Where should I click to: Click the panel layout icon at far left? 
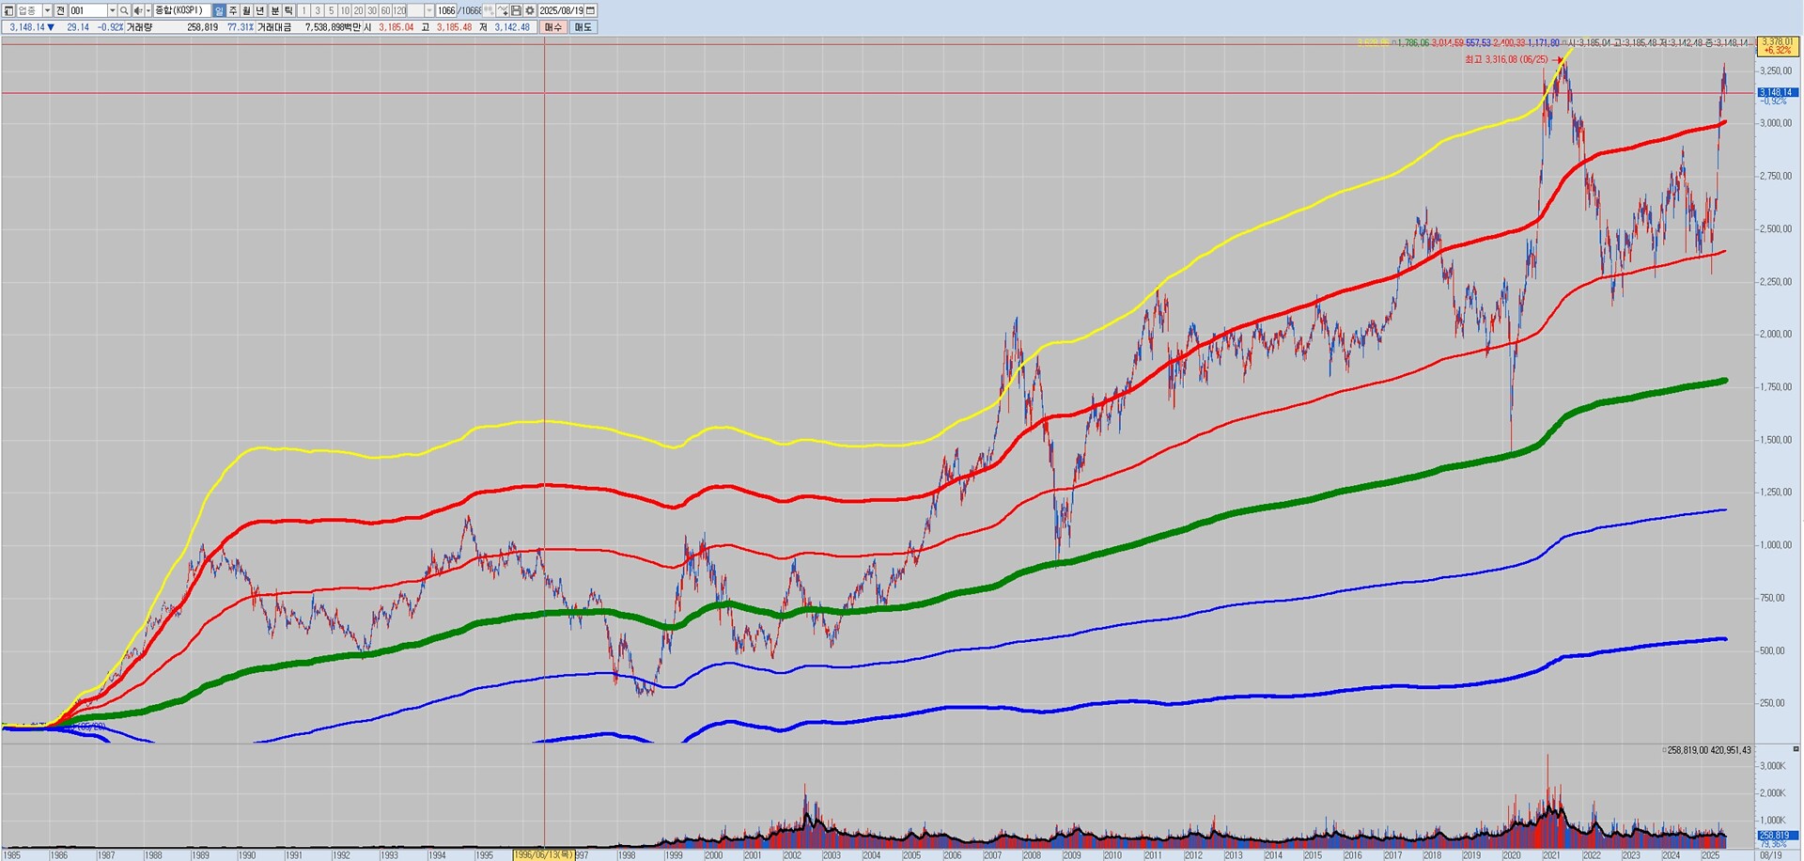pyautogui.click(x=8, y=10)
